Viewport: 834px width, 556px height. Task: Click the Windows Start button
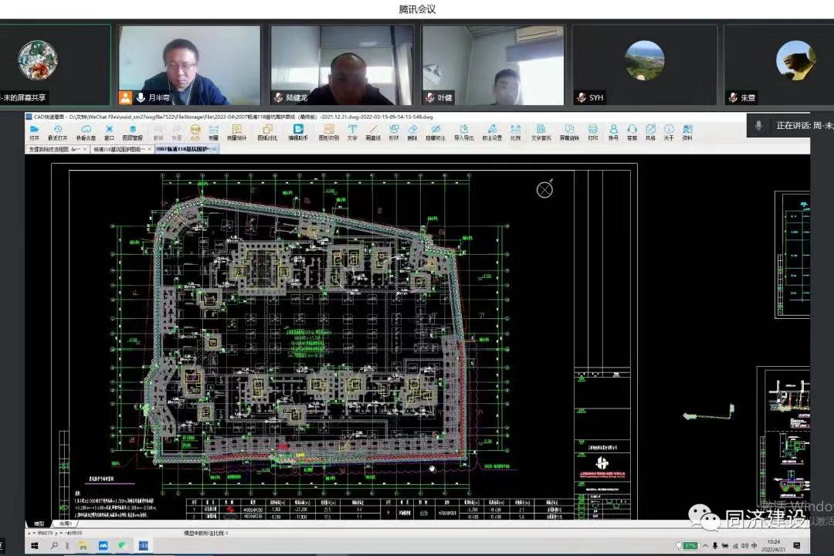click(34, 546)
